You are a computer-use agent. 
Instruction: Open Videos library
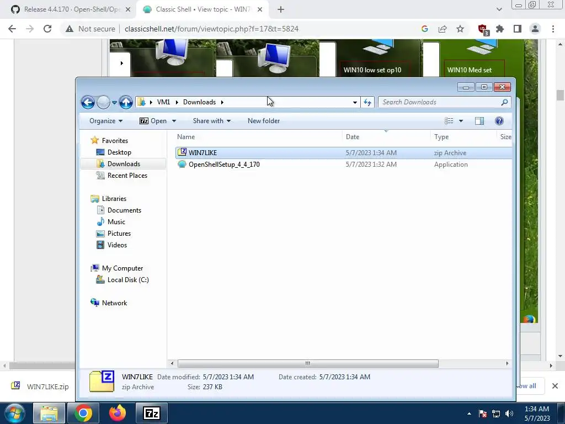(117, 245)
